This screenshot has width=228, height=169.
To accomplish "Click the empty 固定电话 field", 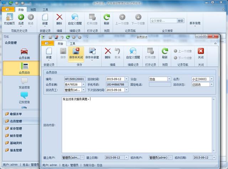I will (x=160, y=84).
